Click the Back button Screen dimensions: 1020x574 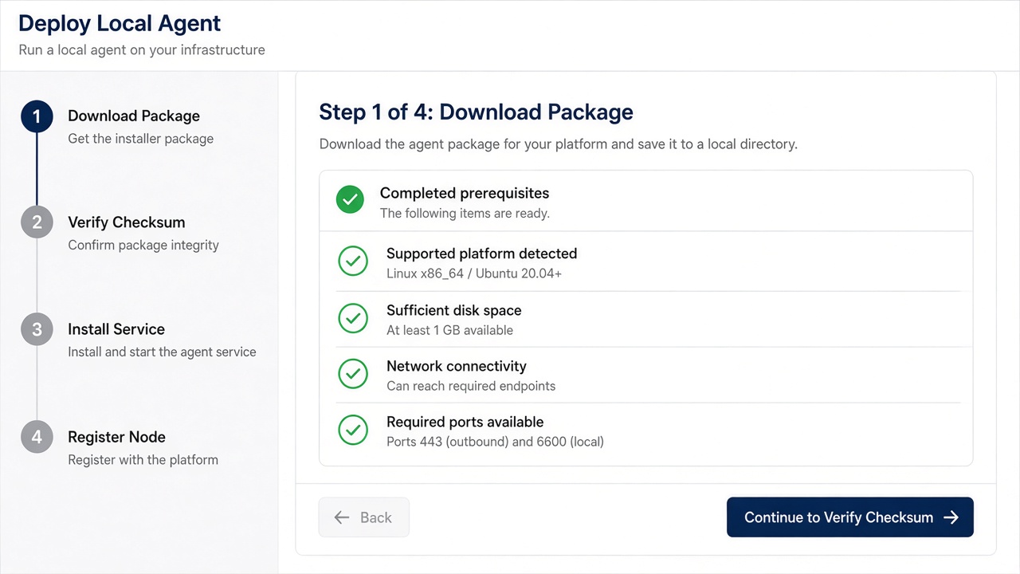tap(364, 517)
